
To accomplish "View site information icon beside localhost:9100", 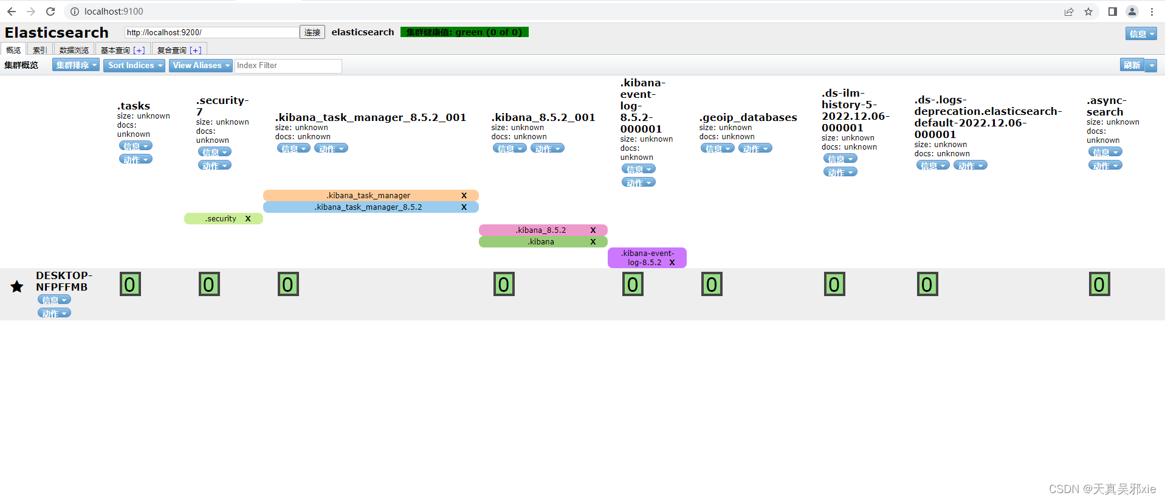I will click(75, 12).
